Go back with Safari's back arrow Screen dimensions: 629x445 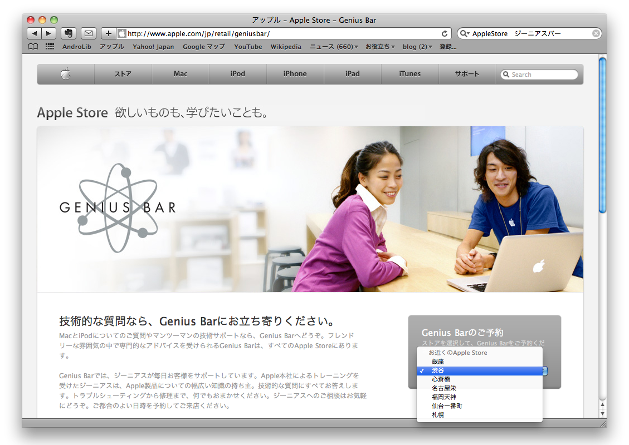pos(34,33)
